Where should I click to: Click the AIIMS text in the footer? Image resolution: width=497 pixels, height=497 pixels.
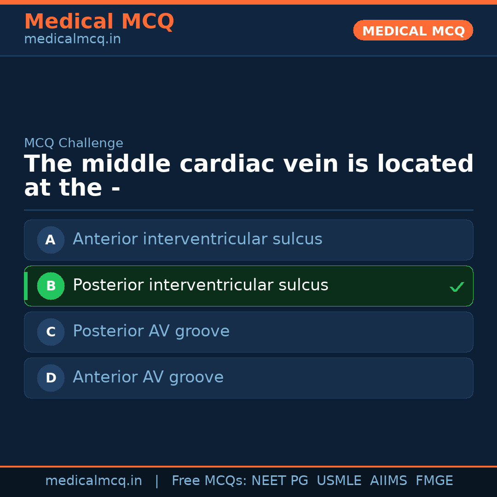coord(389,480)
